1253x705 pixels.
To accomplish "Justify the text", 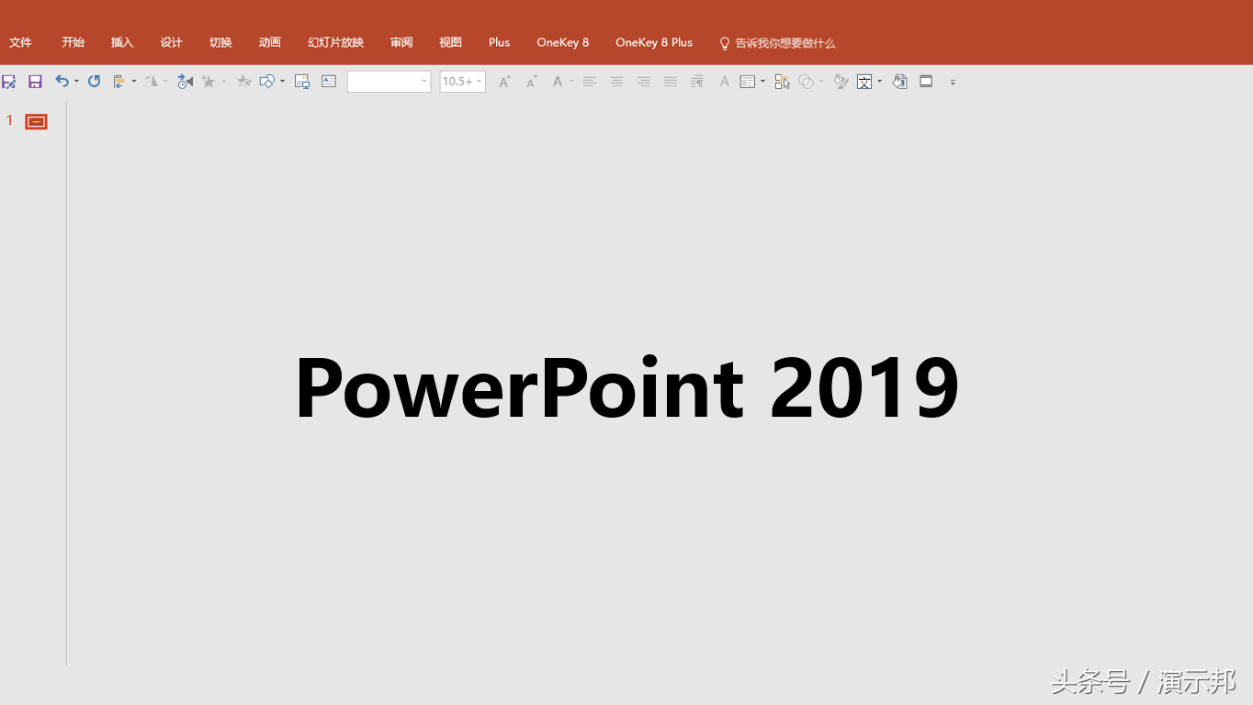I will pyautogui.click(x=671, y=82).
